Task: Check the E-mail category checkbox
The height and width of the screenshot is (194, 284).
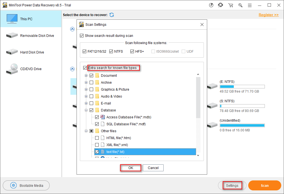Action: click(x=92, y=103)
